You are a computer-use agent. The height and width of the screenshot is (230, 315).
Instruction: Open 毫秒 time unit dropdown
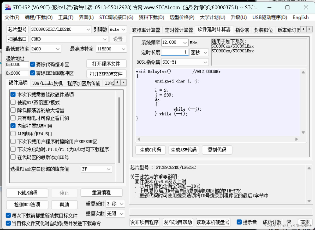click(199, 52)
